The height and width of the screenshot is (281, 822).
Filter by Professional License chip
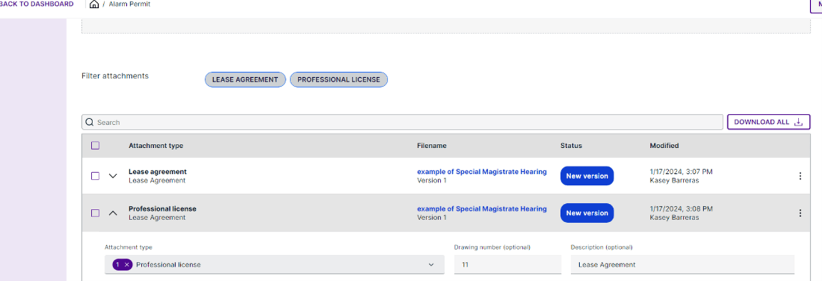tap(339, 79)
